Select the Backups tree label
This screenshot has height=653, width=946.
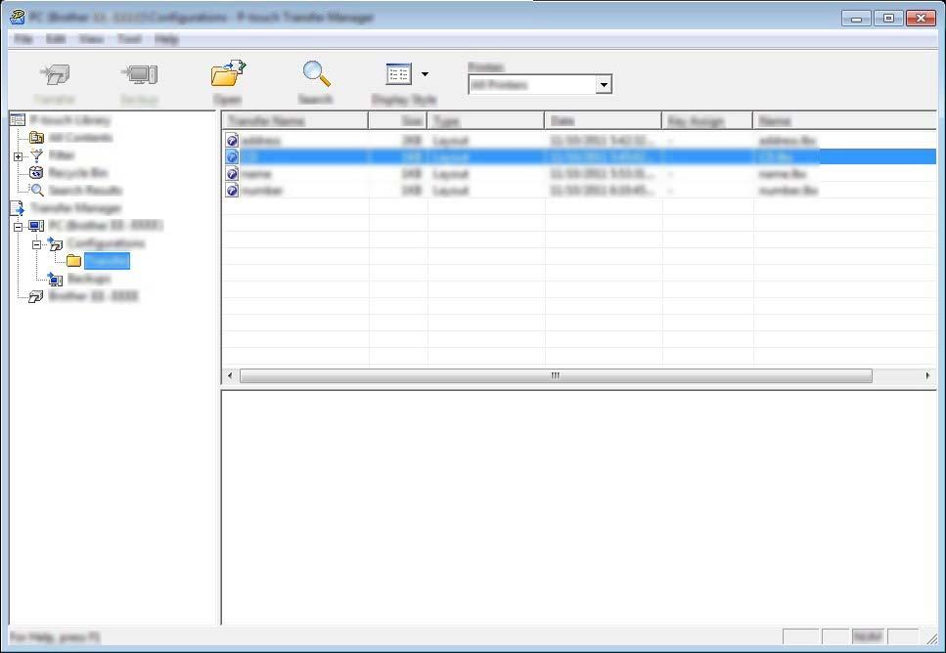tap(89, 280)
